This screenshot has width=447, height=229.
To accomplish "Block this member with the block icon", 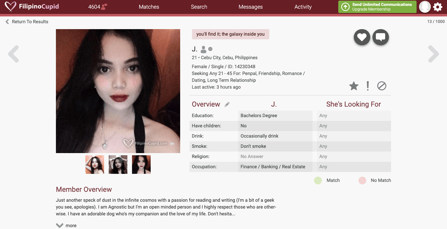I will tap(382, 86).
